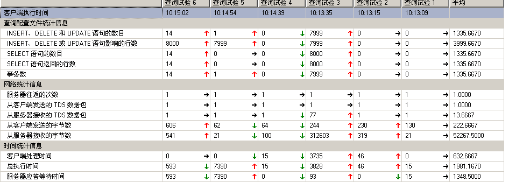The width and height of the screenshot is (516, 196).
Task: Select the 查询试验 6 column header
Action: (186, 3)
